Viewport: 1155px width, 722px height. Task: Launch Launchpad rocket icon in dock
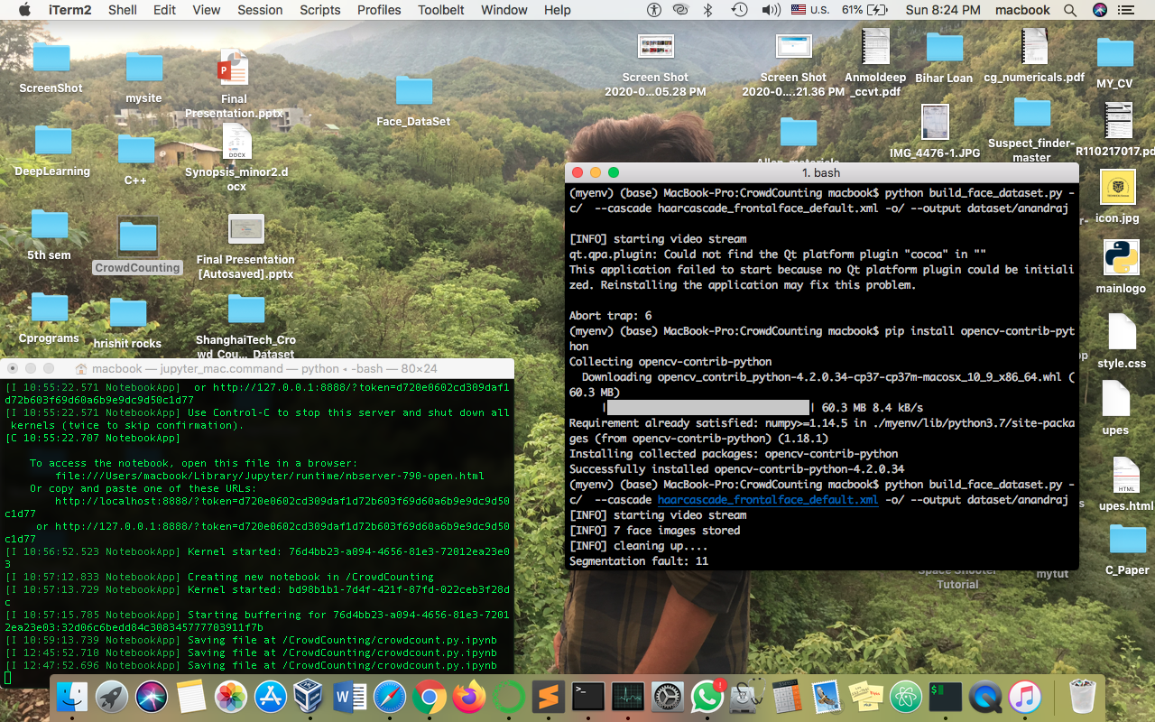(112, 697)
